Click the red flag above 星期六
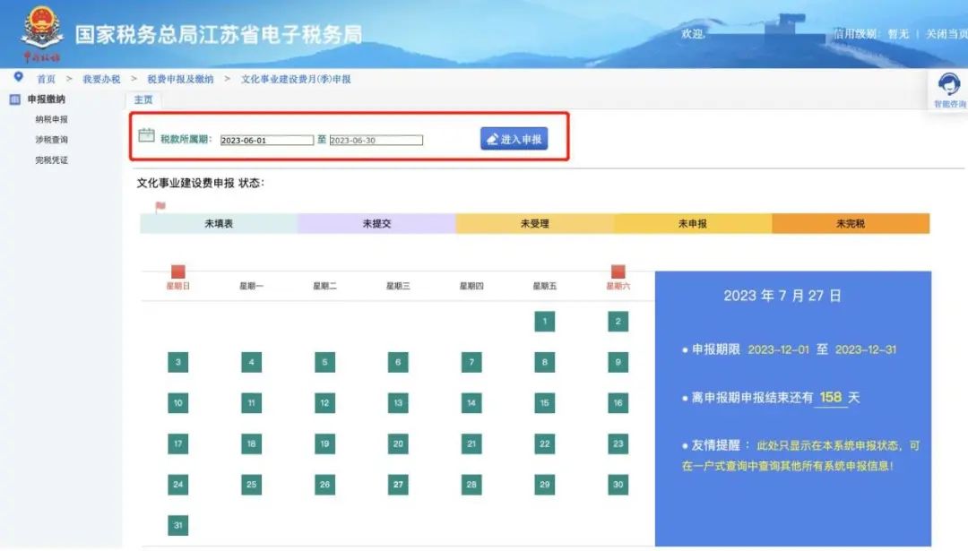The height and width of the screenshot is (551, 968). [x=618, y=271]
